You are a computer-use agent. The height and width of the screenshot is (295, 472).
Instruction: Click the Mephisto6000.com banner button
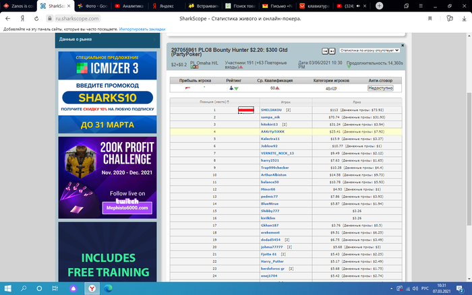[x=127, y=208]
